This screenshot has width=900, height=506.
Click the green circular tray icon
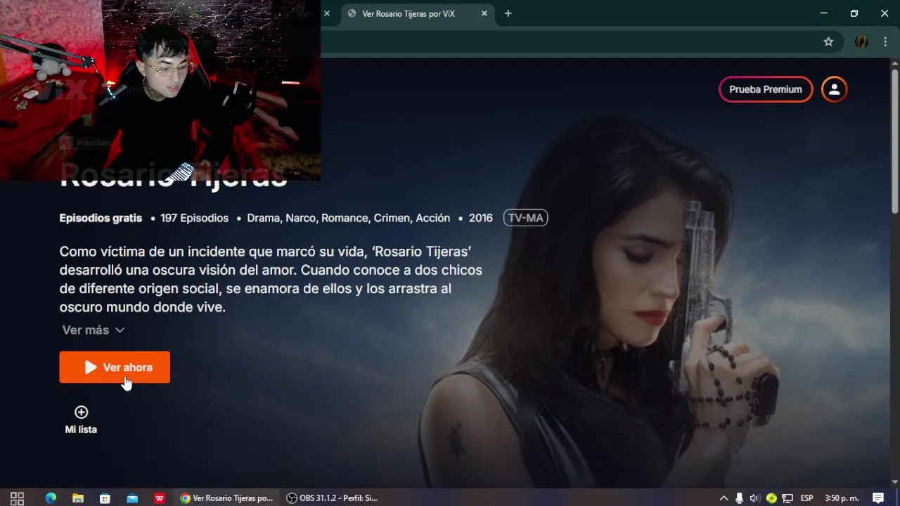tap(771, 498)
